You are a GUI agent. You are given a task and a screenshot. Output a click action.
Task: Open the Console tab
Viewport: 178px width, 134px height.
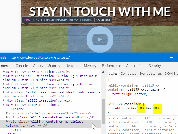pos(22,66)
